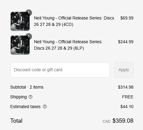Select the 4CD album cover thumbnail

(x=20, y=21)
